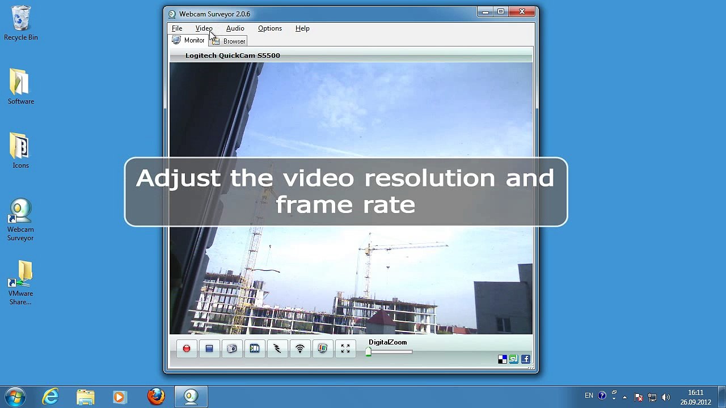Viewport: 726px width, 408px height.
Task: Start recording with the red Record button
Action: pyautogui.click(x=187, y=349)
